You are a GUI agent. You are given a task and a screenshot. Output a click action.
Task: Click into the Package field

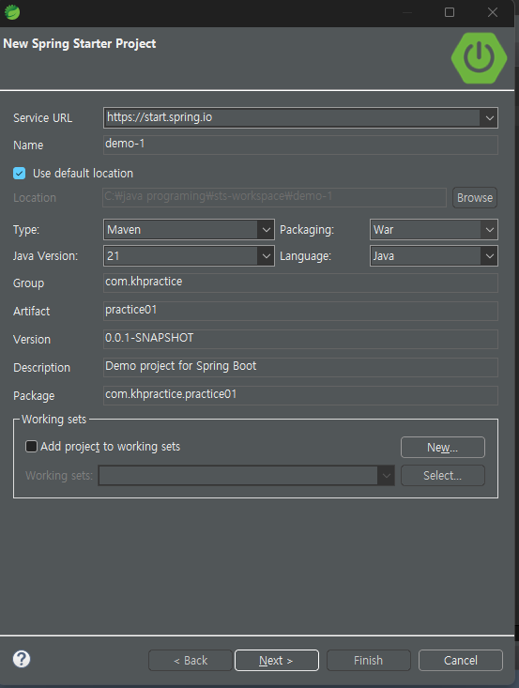(x=300, y=395)
